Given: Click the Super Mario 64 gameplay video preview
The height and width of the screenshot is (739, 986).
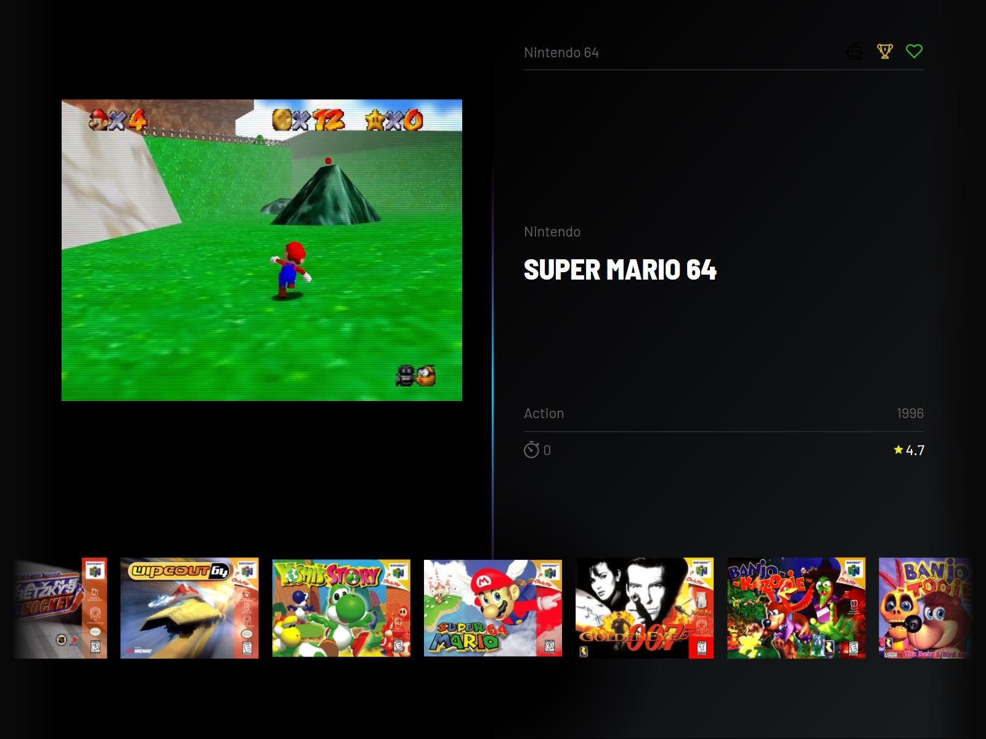Looking at the screenshot, I should click(262, 250).
